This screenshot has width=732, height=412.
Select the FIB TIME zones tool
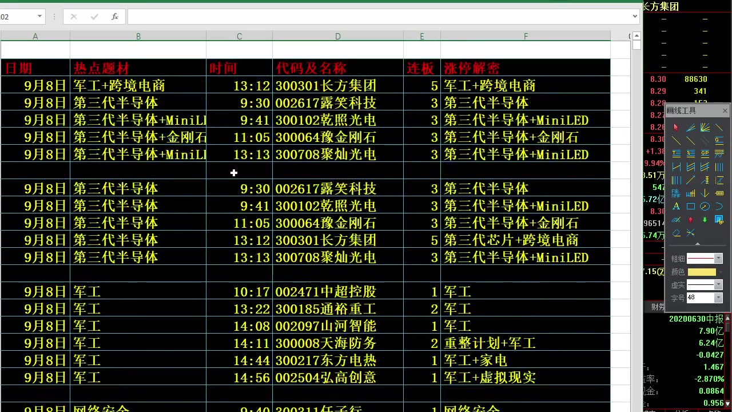coord(676,193)
